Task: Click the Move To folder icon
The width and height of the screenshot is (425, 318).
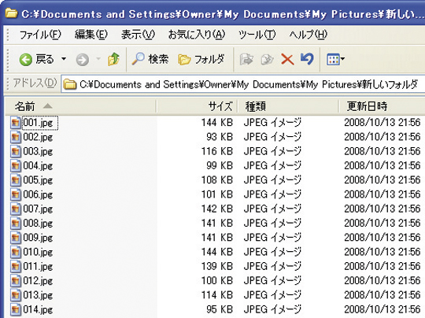Action: tap(246, 59)
